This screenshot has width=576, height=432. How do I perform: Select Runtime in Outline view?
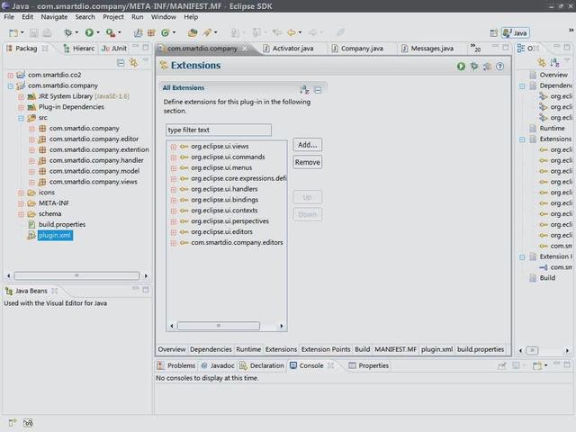point(552,129)
